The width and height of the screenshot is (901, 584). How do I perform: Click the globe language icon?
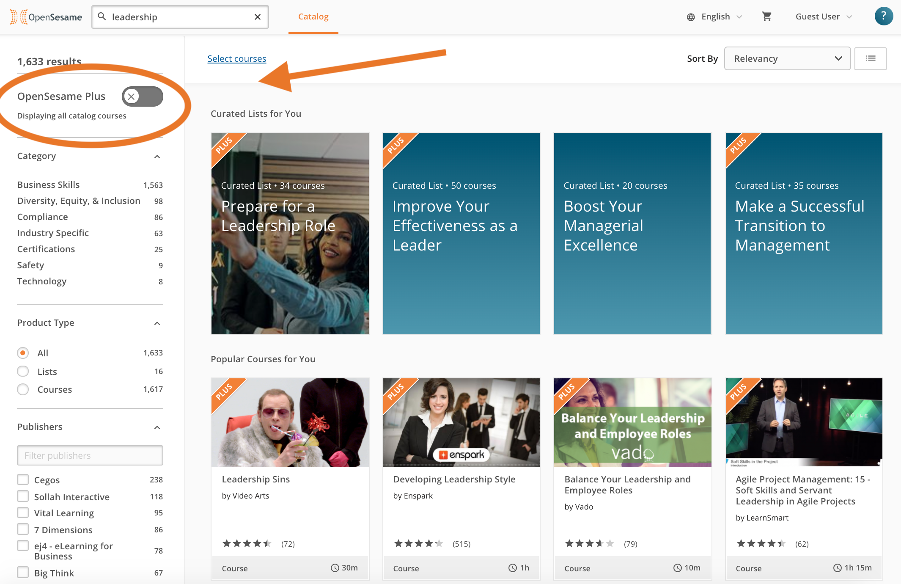pyautogui.click(x=691, y=17)
